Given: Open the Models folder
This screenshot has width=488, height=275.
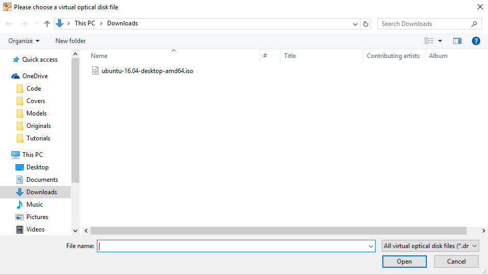Looking at the screenshot, I should pyautogui.click(x=36, y=113).
